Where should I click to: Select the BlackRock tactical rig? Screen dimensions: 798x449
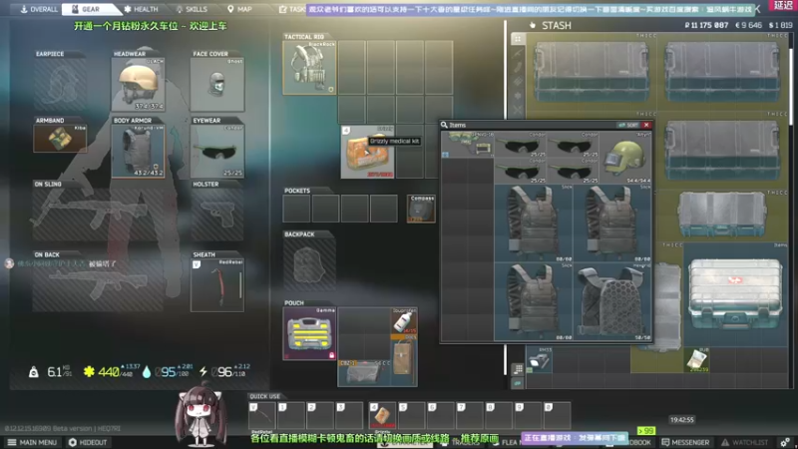pyautogui.click(x=309, y=68)
